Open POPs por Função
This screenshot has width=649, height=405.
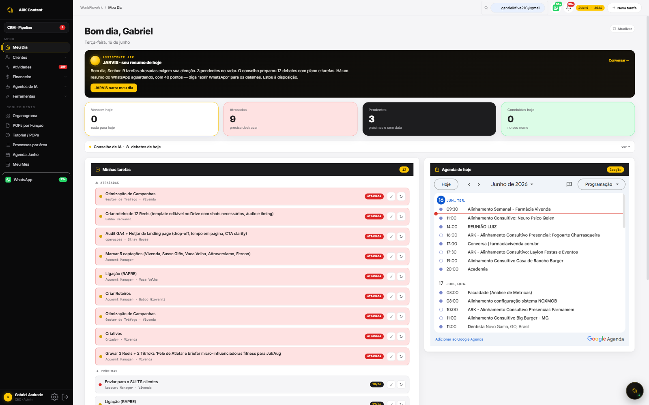click(x=37, y=126)
